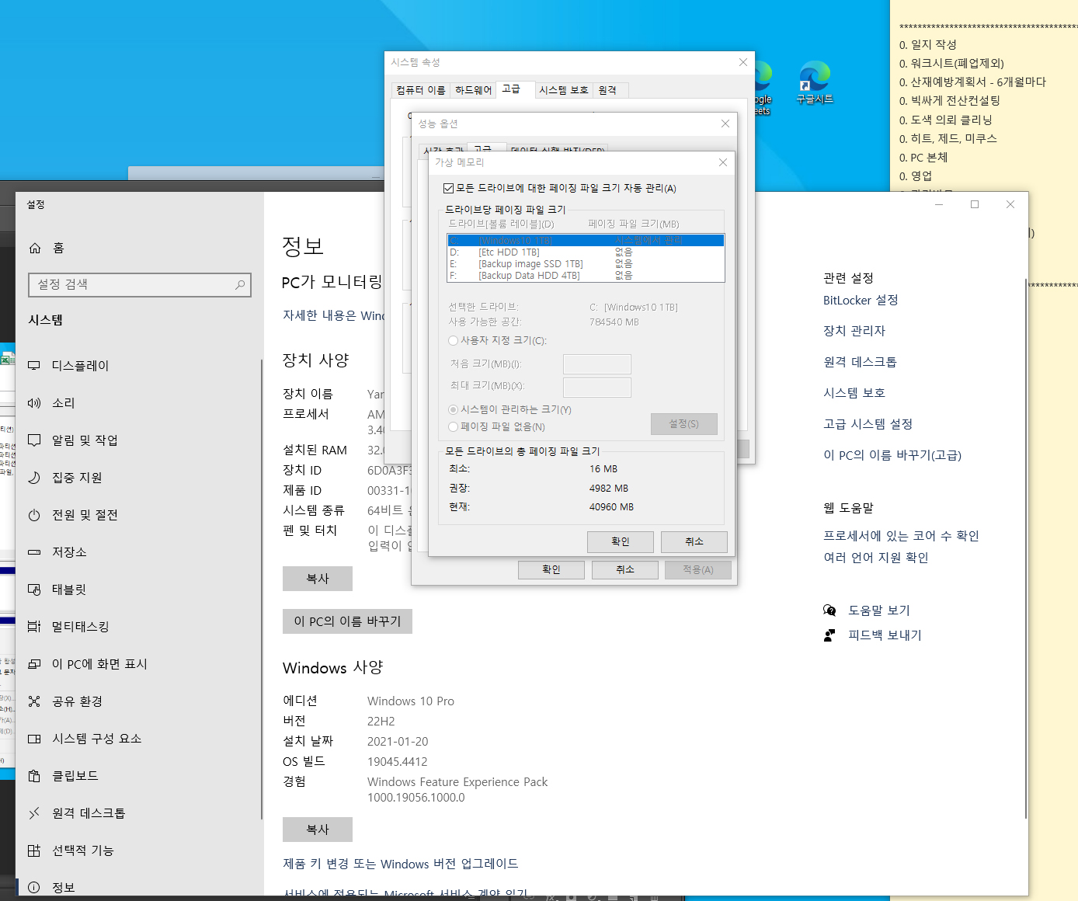Select E: Backup image SSD 1TB row
This screenshot has height=901, width=1078.
[586, 264]
